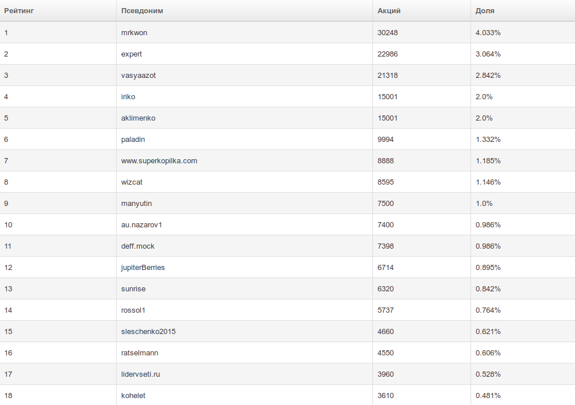
Task: Select the nickname jupiterBerries
Action: (143, 268)
